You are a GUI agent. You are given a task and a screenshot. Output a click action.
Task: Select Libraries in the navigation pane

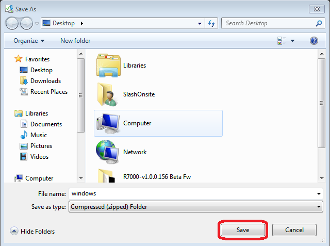click(37, 113)
